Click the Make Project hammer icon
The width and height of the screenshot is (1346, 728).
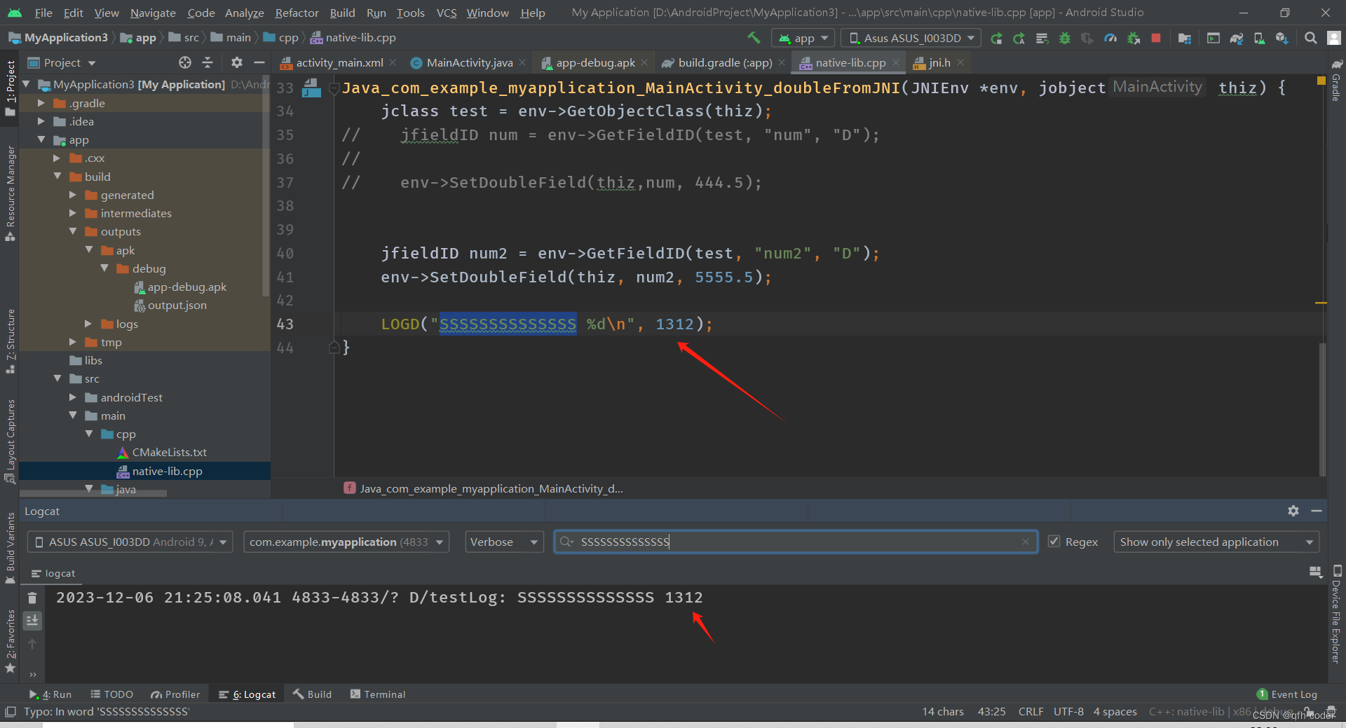(754, 38)
